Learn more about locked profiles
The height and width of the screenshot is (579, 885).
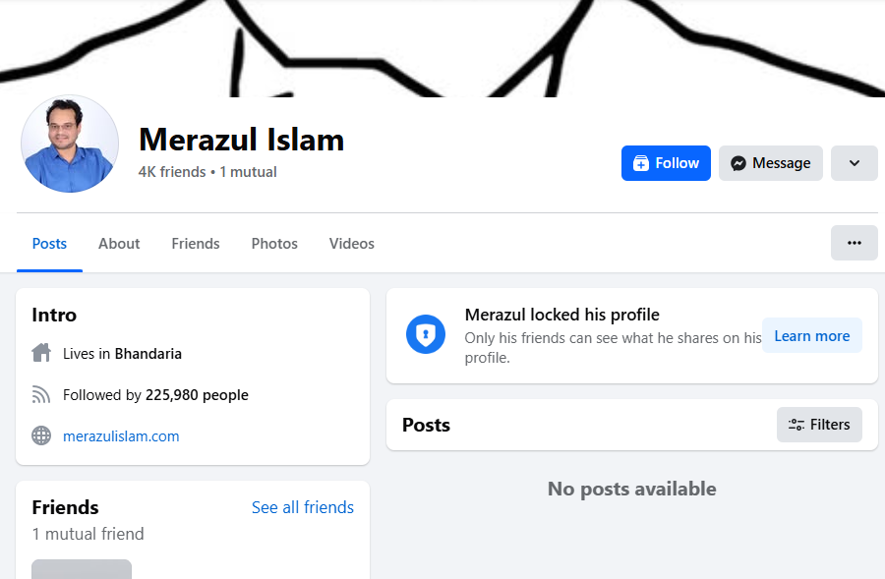[x=811, y=336]
